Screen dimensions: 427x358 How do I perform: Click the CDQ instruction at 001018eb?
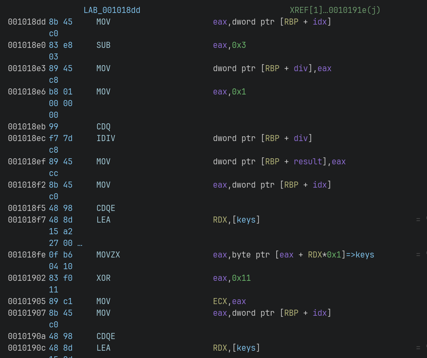pos(103,126)
